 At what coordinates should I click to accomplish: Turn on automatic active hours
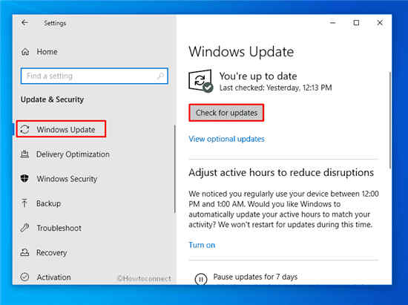202,245
